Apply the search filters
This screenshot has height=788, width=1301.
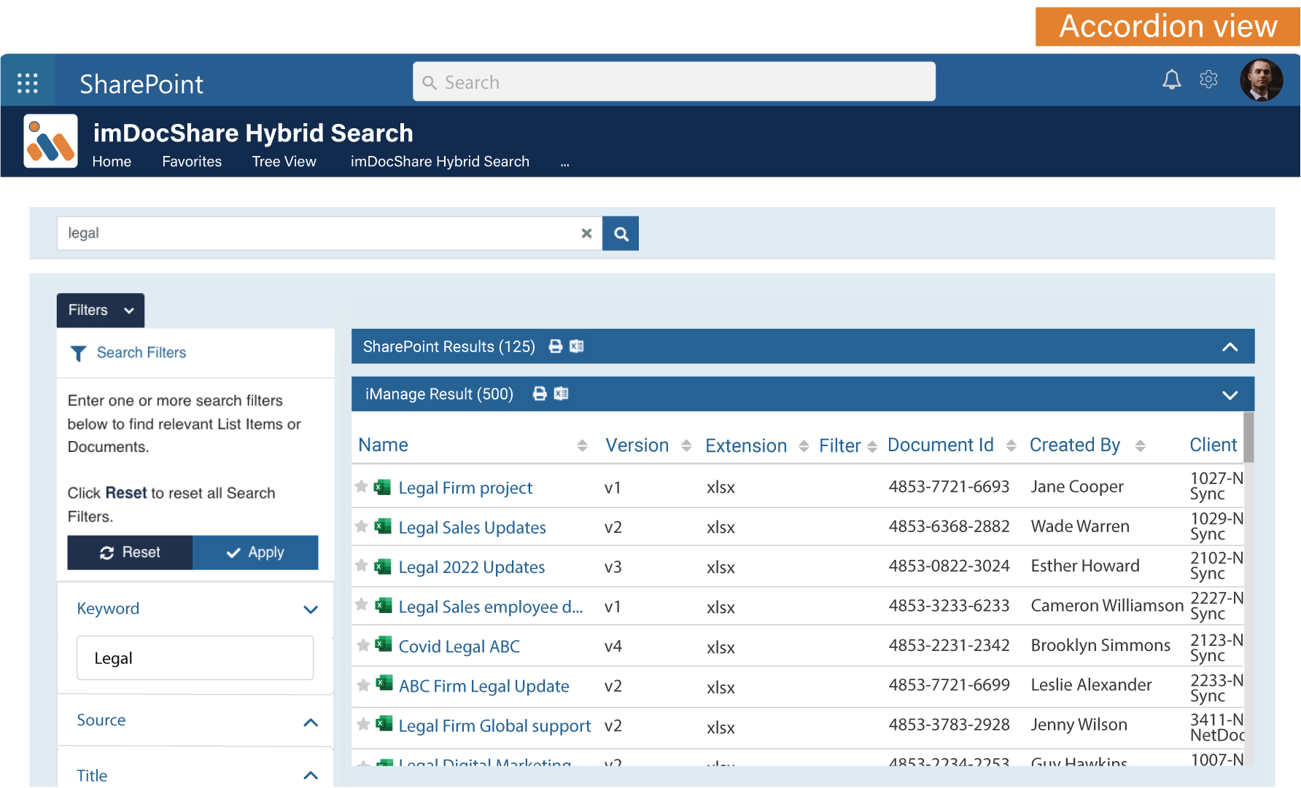click(x=255, y=553)
